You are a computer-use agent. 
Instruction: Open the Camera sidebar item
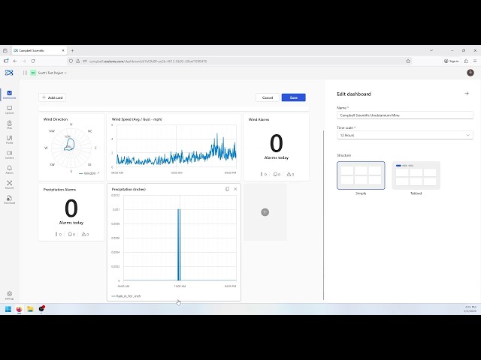point(9,154)
